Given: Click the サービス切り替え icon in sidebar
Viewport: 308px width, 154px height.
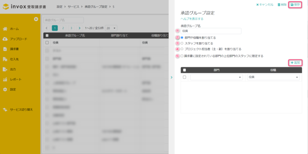Looking at the screenshot, I should [5, 110].
